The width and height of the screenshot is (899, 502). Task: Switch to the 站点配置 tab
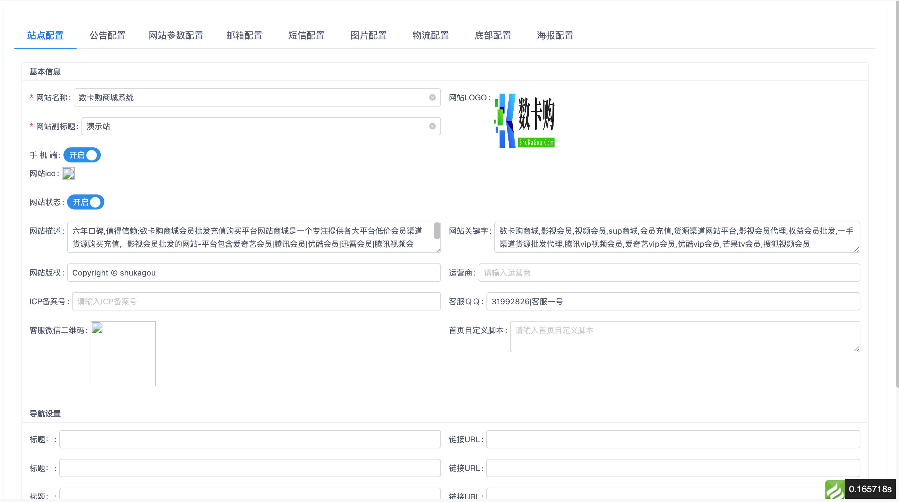45,36
